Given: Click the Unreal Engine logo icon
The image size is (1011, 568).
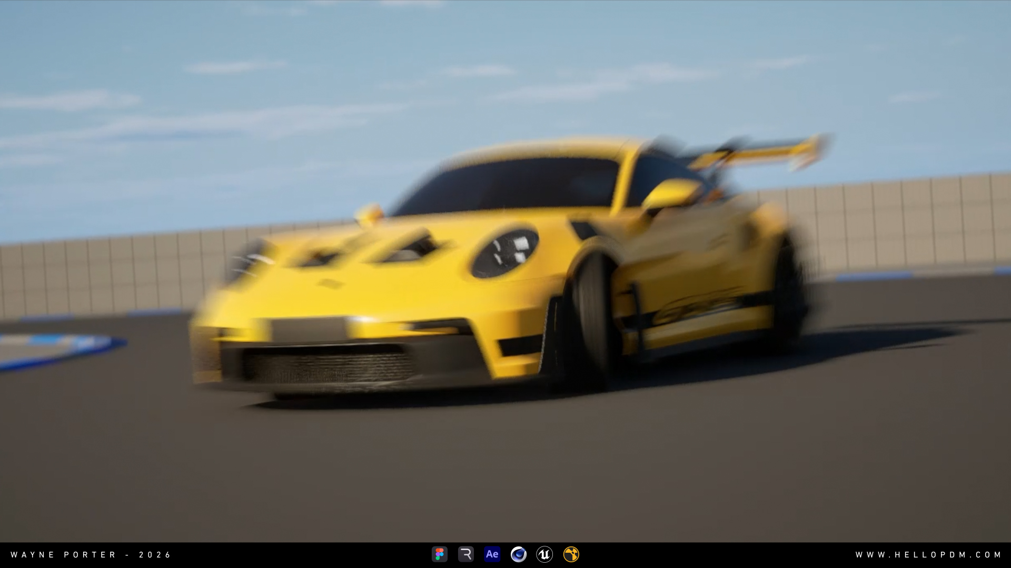Looking at the screenshot, I should [x=544, y=554].
